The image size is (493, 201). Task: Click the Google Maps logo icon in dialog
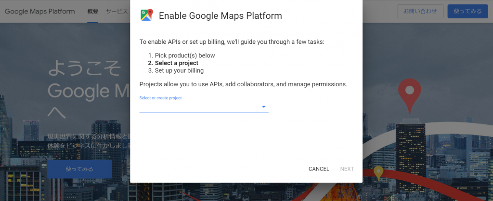coord(146,15)
